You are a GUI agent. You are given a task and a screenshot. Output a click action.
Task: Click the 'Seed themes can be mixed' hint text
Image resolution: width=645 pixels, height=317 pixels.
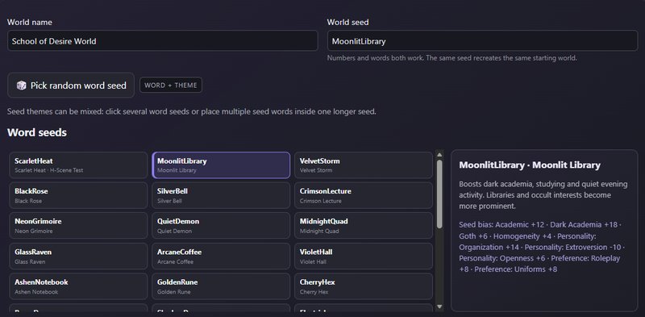(192, 111)
